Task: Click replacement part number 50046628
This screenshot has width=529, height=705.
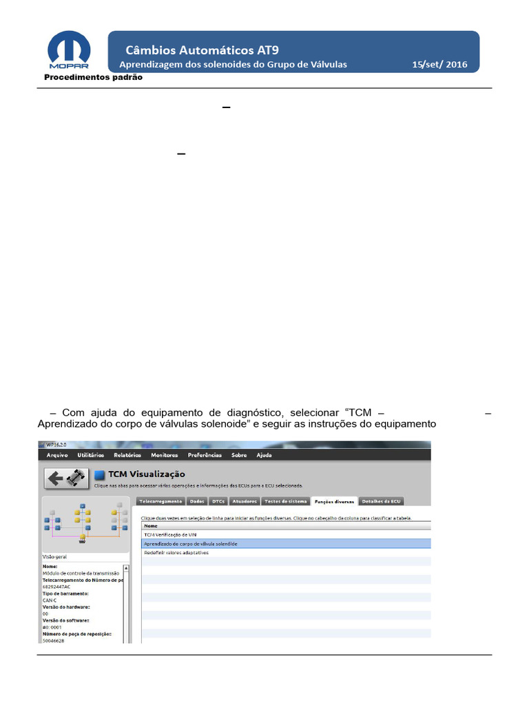Action: 53,641
